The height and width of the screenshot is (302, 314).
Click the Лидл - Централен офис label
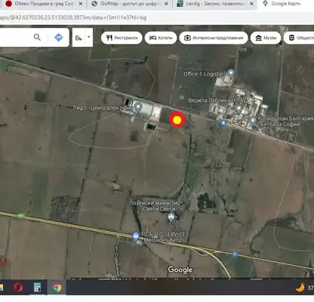coord(103,108)
